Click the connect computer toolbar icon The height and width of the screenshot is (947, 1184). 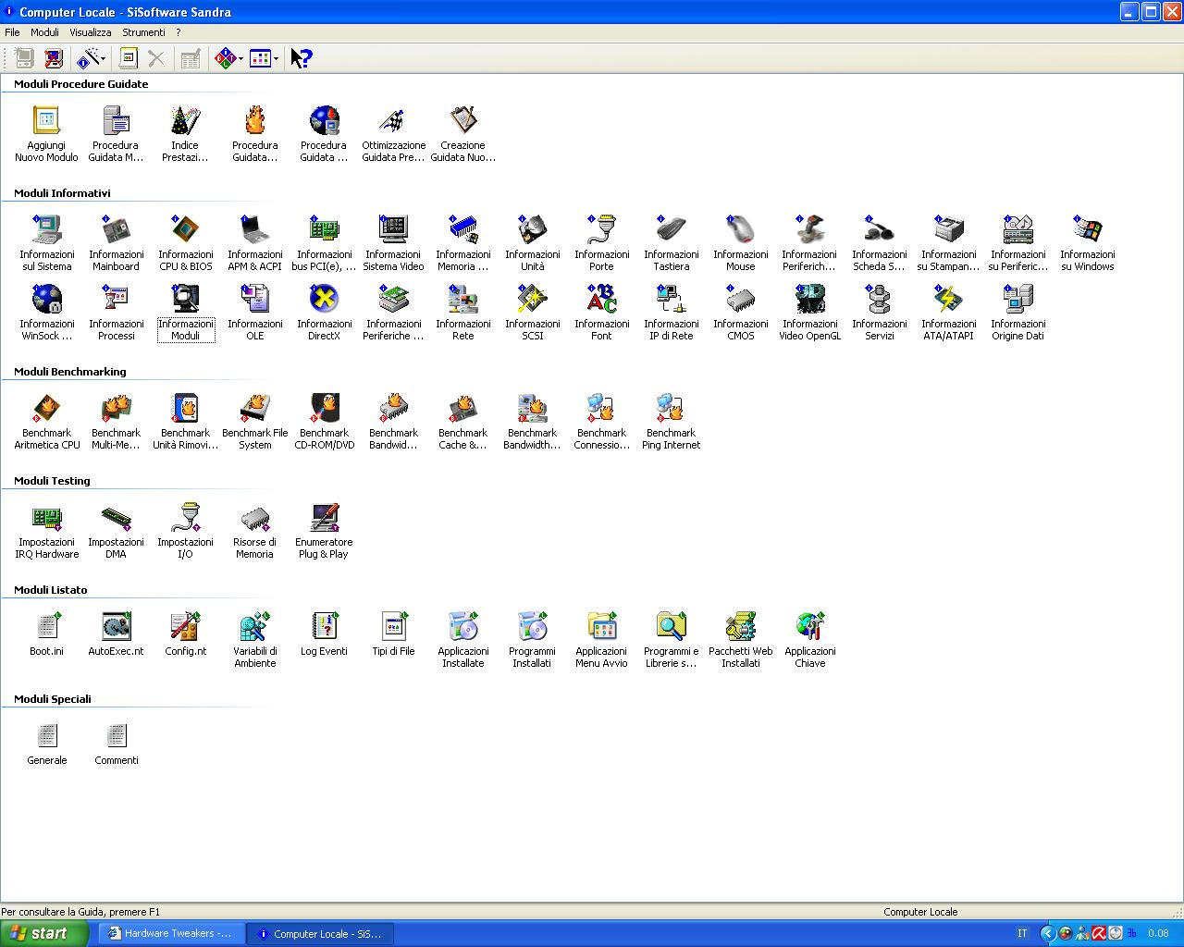[24, 58]
